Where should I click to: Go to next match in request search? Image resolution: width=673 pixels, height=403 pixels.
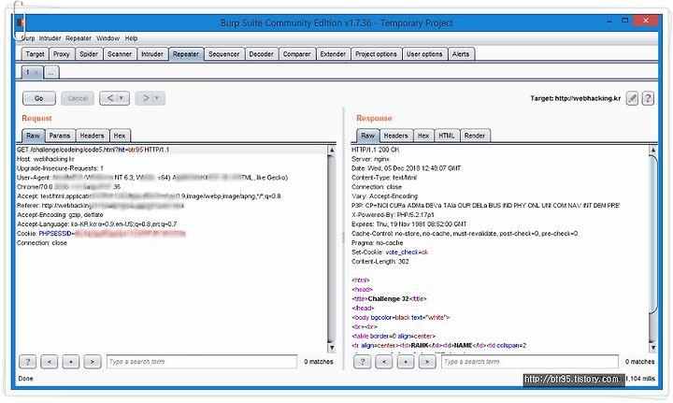tap(93, 362)
